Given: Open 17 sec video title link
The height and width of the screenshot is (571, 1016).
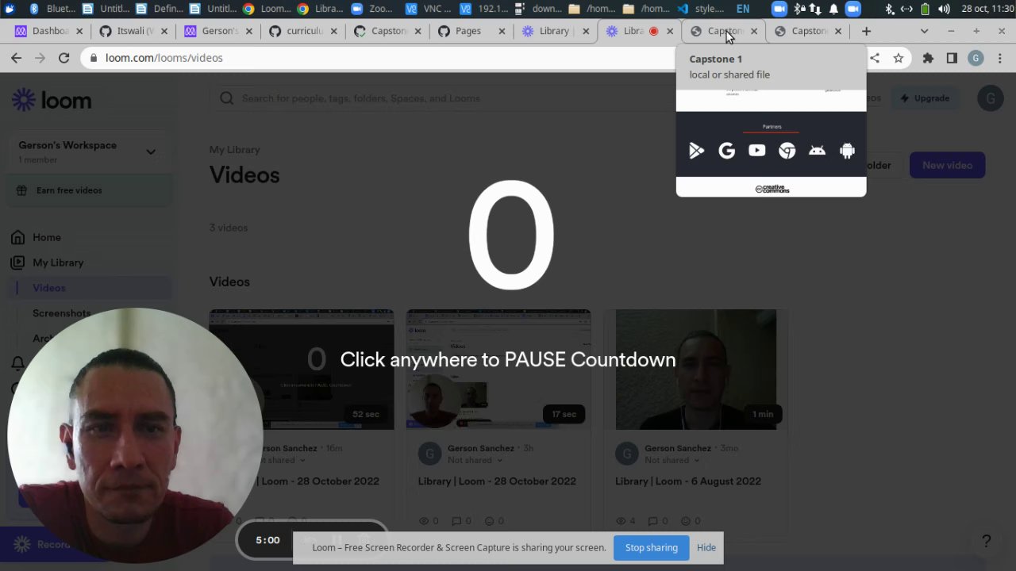Looking at the screenshot, I should pos(497,481).
